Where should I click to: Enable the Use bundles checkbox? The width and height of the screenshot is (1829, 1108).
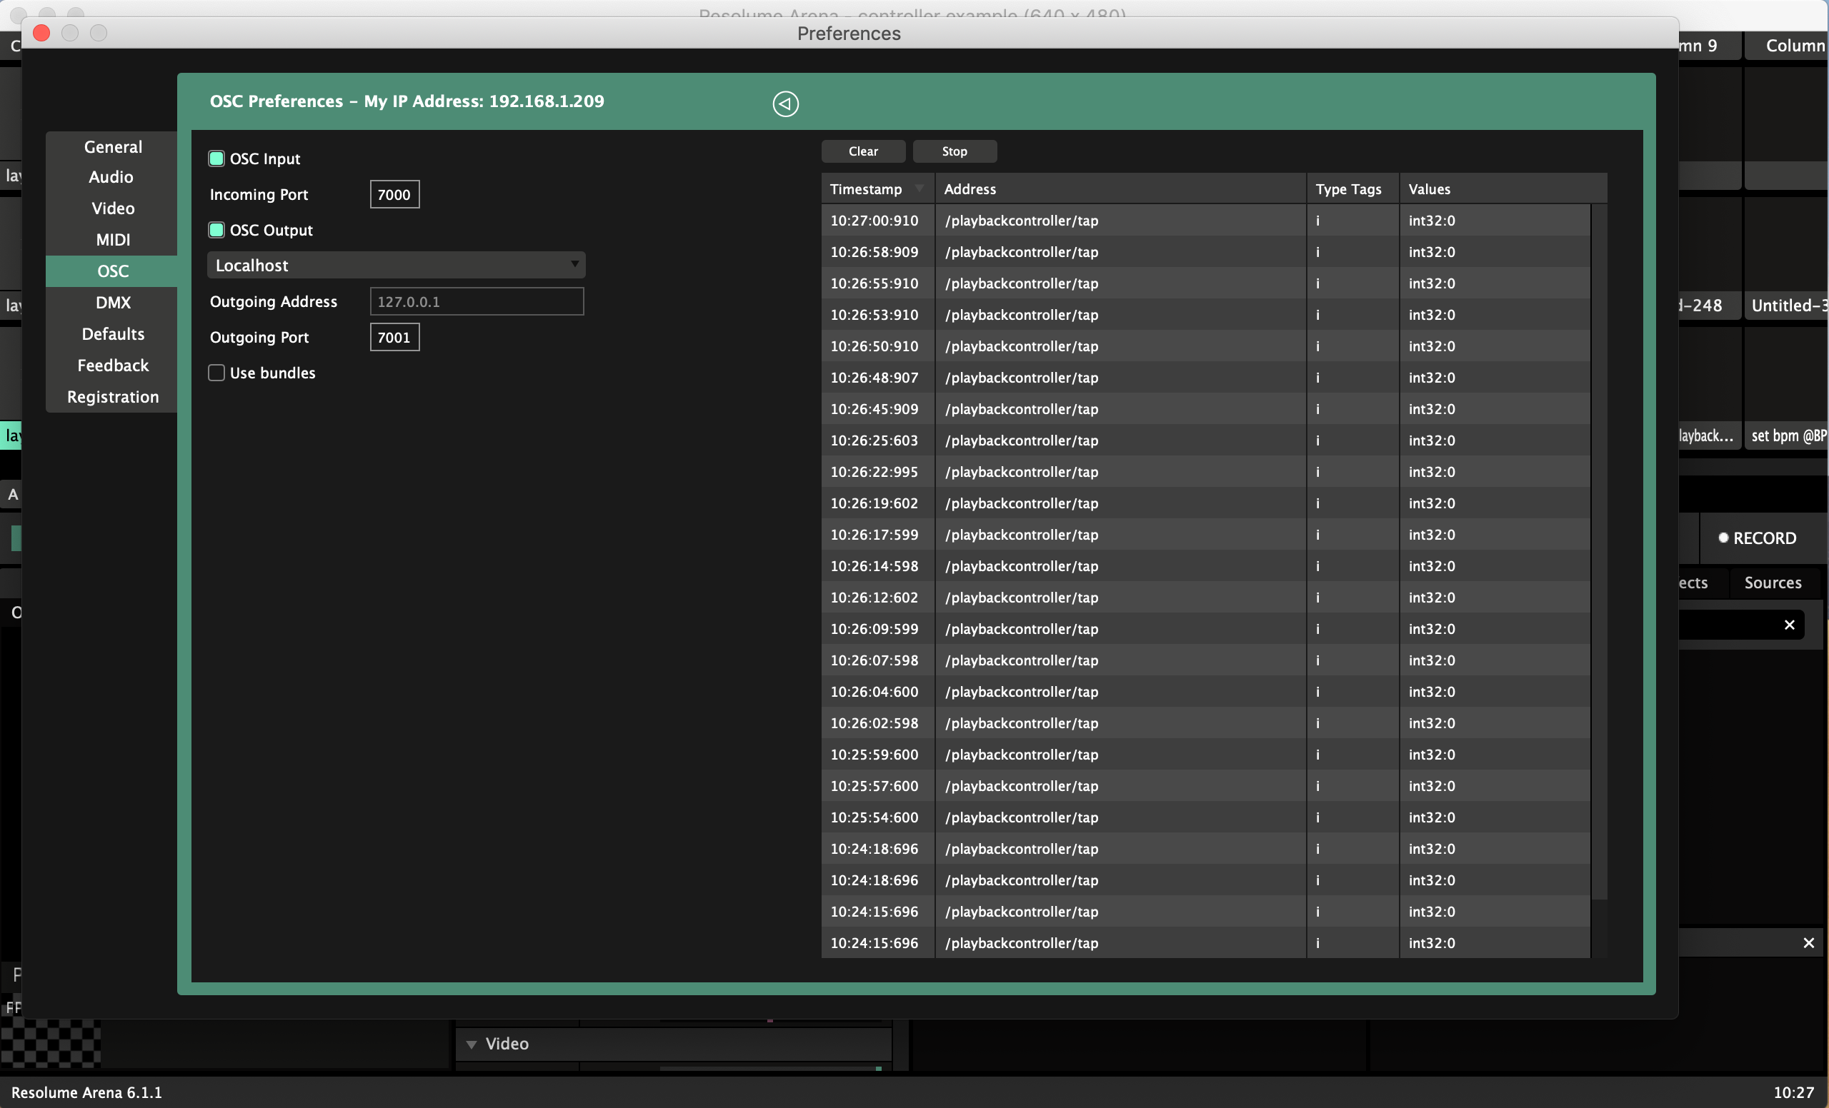tap(216, 373)
